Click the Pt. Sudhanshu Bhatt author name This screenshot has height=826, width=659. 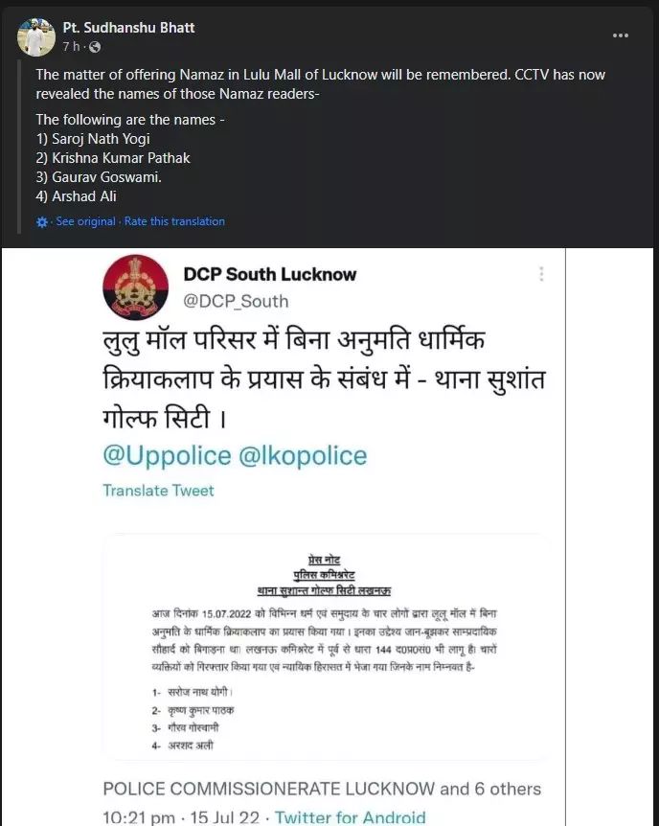(128, 28)
